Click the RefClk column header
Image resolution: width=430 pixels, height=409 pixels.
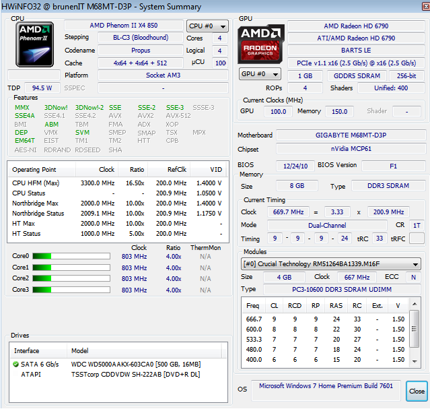169,170
